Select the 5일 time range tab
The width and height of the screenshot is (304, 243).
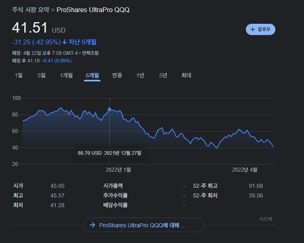42,75
